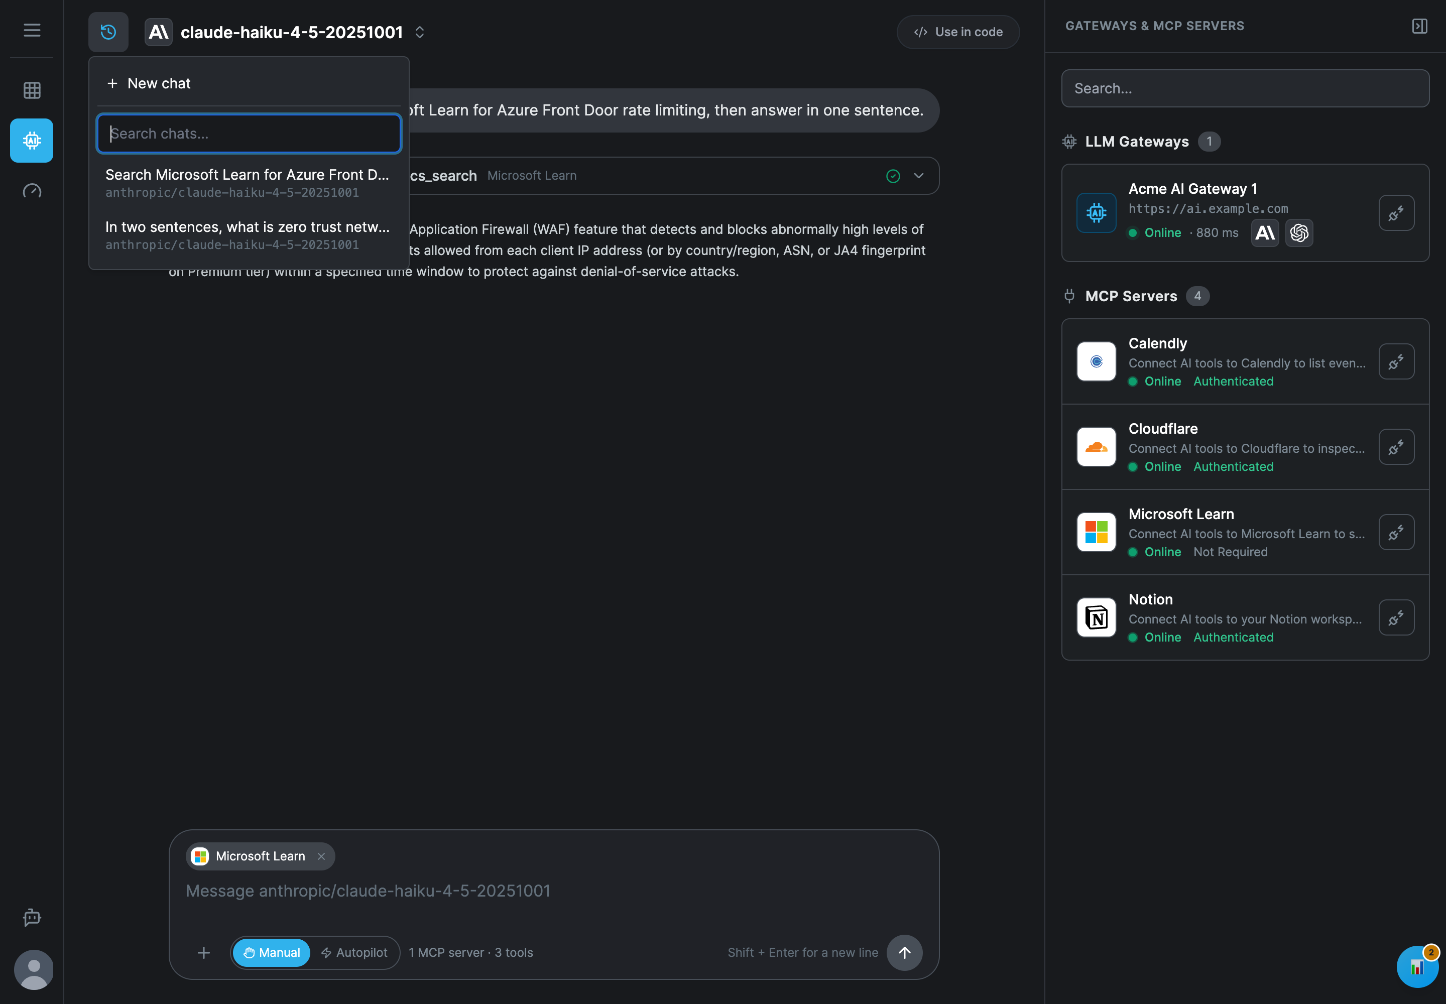Open the user avatar profile
1446x1004 pixels.
click(x=33, y=969)
